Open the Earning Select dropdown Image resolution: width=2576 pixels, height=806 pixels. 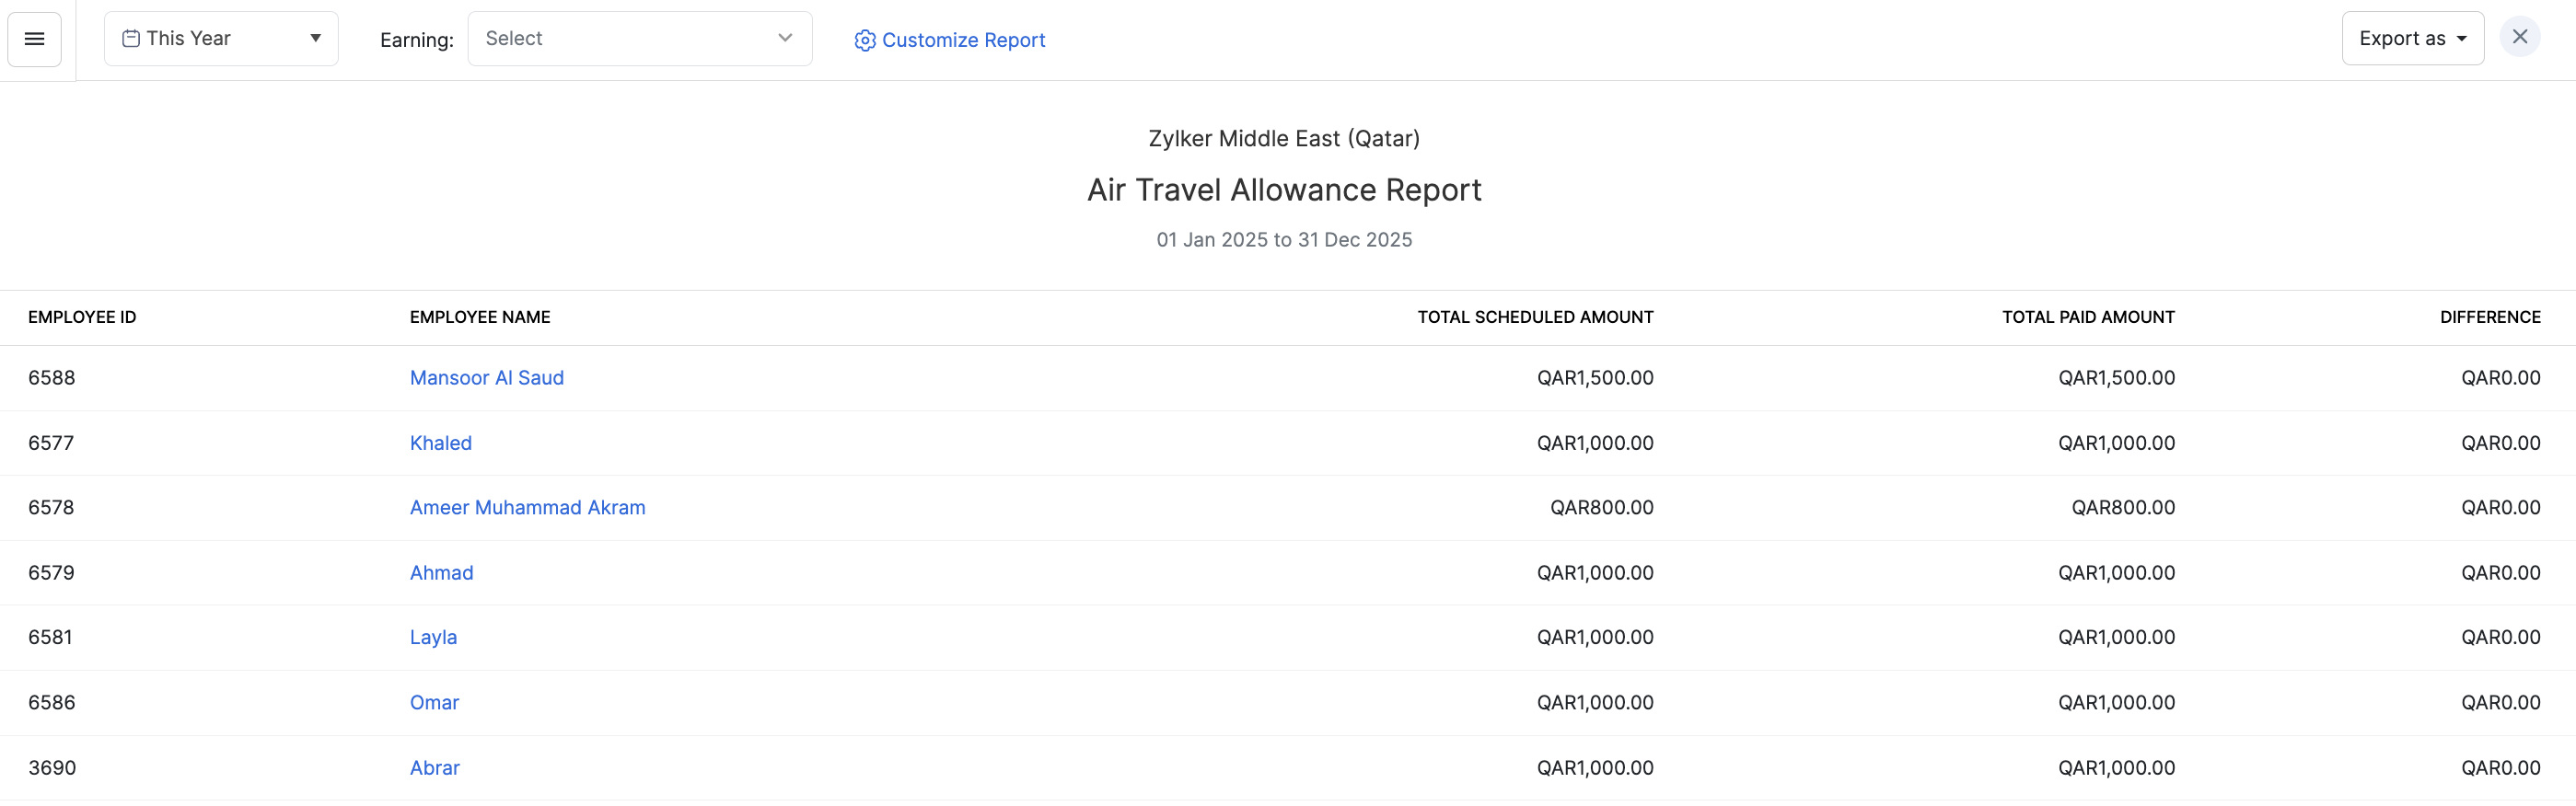[x=640, y=38]
